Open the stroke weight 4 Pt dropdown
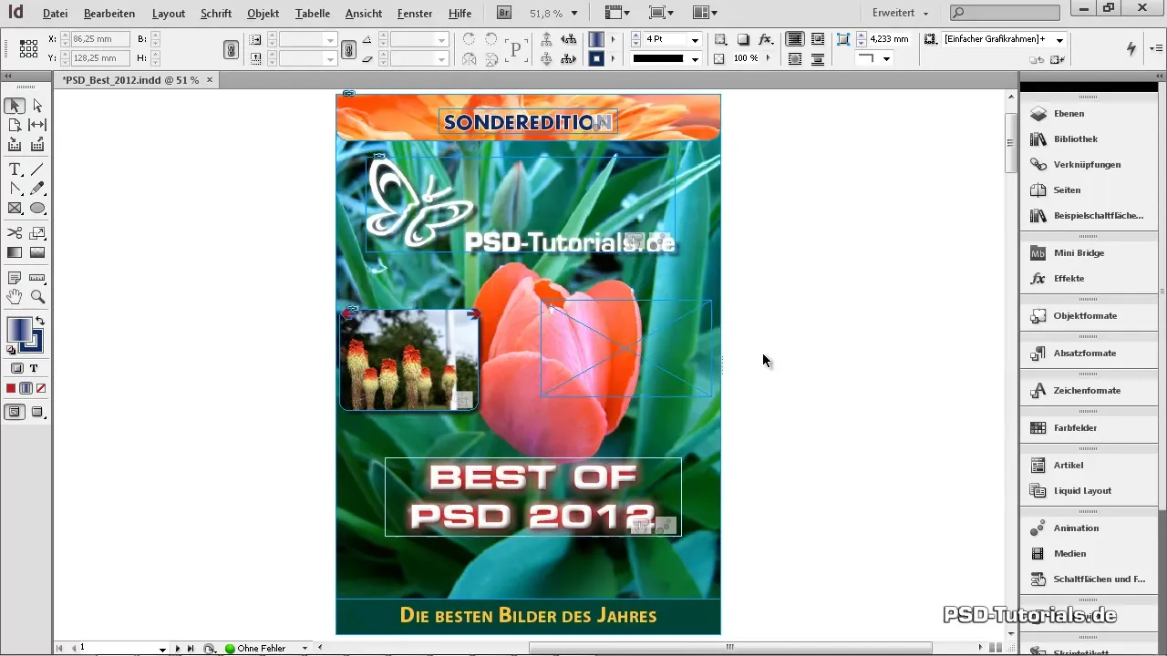 coord(696,41)
